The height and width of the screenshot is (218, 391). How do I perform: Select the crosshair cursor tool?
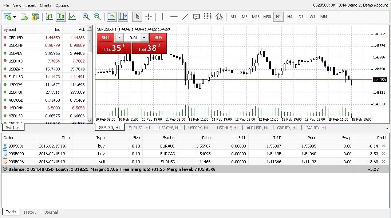[149, 17]
